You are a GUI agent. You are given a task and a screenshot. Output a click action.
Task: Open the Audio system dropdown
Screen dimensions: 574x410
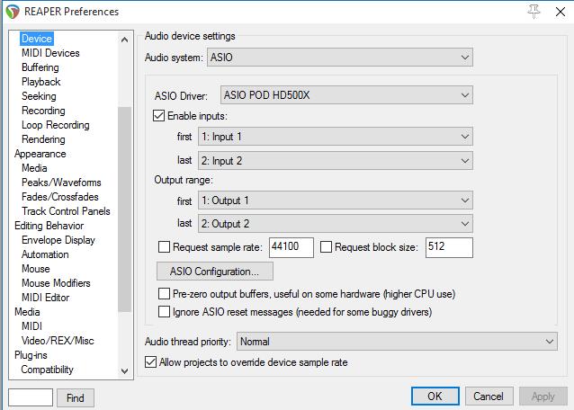[x=339, y=58]
